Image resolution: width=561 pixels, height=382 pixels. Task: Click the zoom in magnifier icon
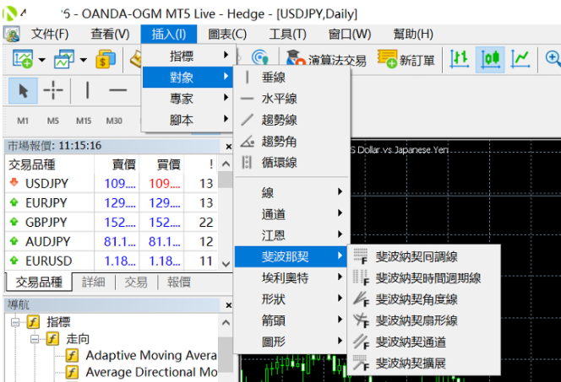553,58
